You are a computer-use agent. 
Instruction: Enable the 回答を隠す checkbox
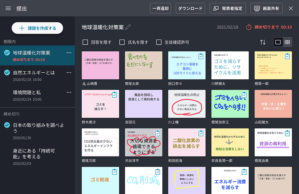click(85, 42)
